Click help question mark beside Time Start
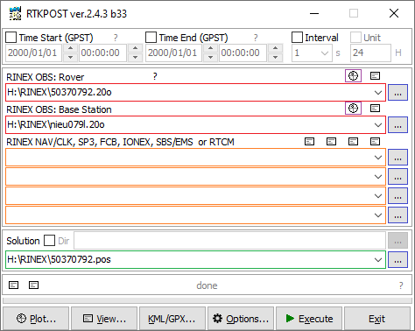This screenshot has height=331, width=415. [x=116, y=38]
